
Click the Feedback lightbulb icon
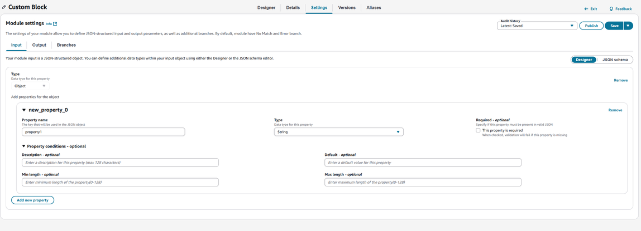[611, 9]
